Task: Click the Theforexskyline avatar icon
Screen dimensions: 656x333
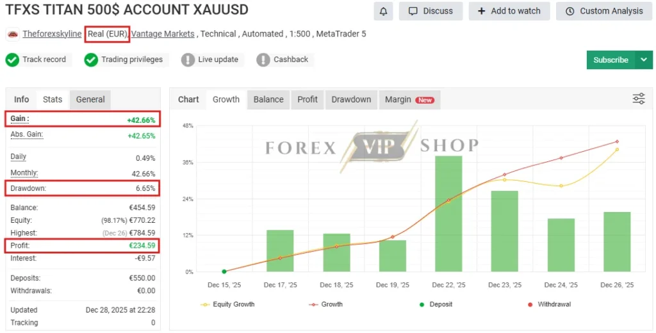Action: (13, 34)
